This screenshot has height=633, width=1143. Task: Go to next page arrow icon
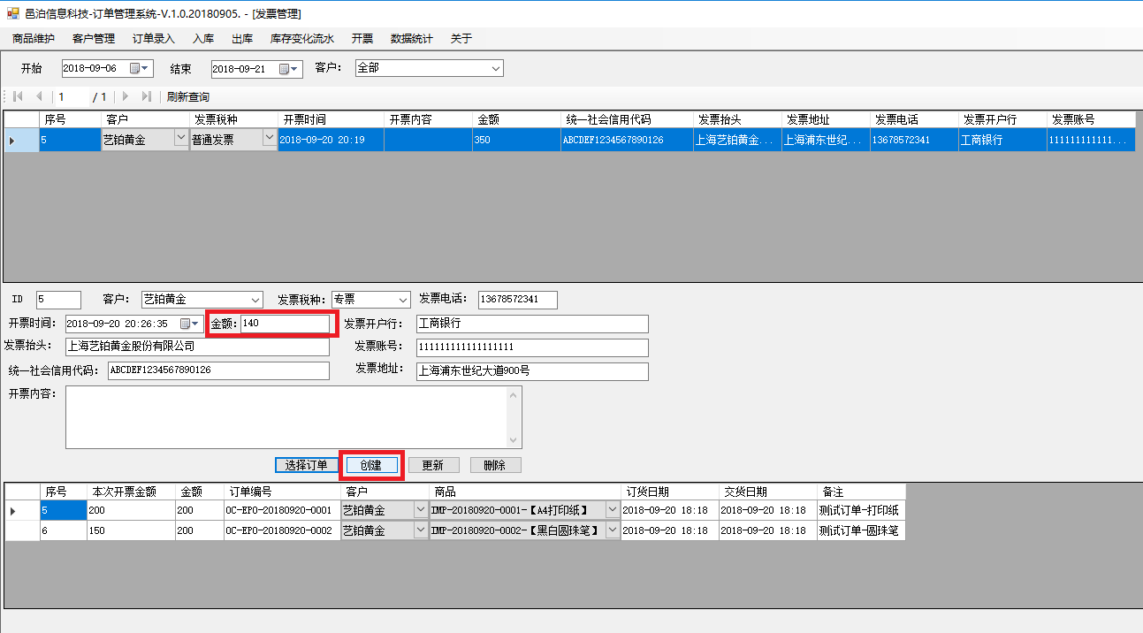coord(126,96)
